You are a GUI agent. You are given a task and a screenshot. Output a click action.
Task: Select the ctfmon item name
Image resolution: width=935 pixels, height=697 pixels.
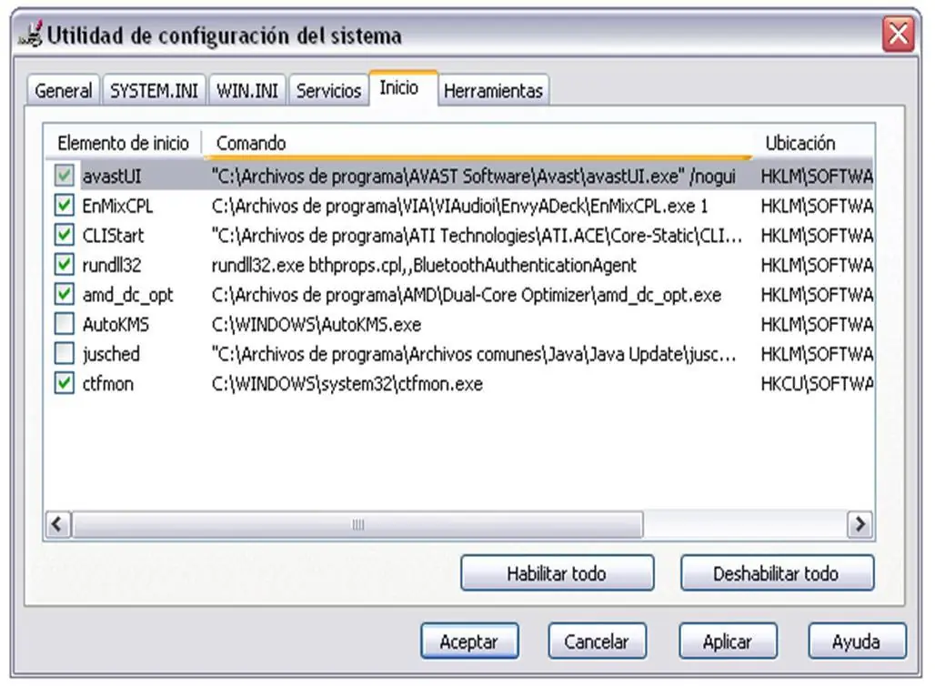pos(108,384)
